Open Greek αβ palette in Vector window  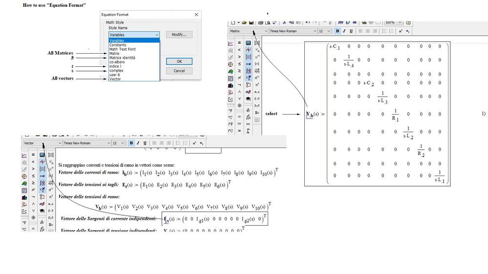[42, 203]
